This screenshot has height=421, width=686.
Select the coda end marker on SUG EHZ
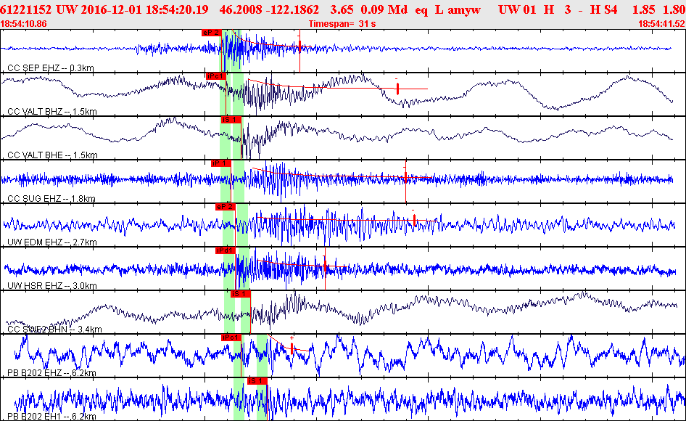pos(405,176)
